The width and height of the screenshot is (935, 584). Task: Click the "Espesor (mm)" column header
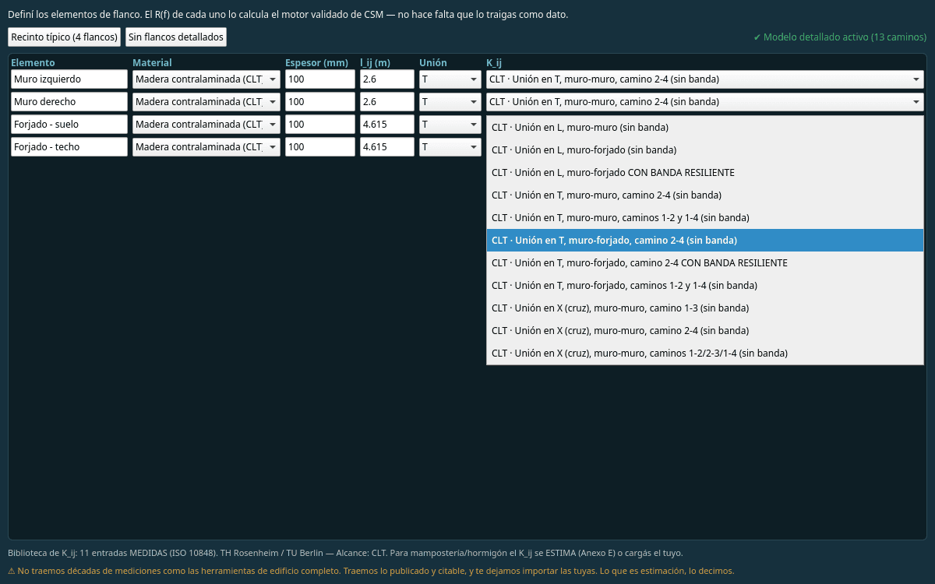click(316, 62)
